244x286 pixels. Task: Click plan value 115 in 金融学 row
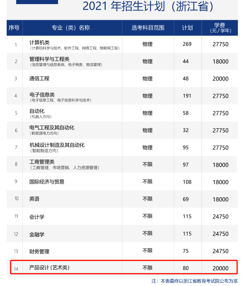point(187,234)
